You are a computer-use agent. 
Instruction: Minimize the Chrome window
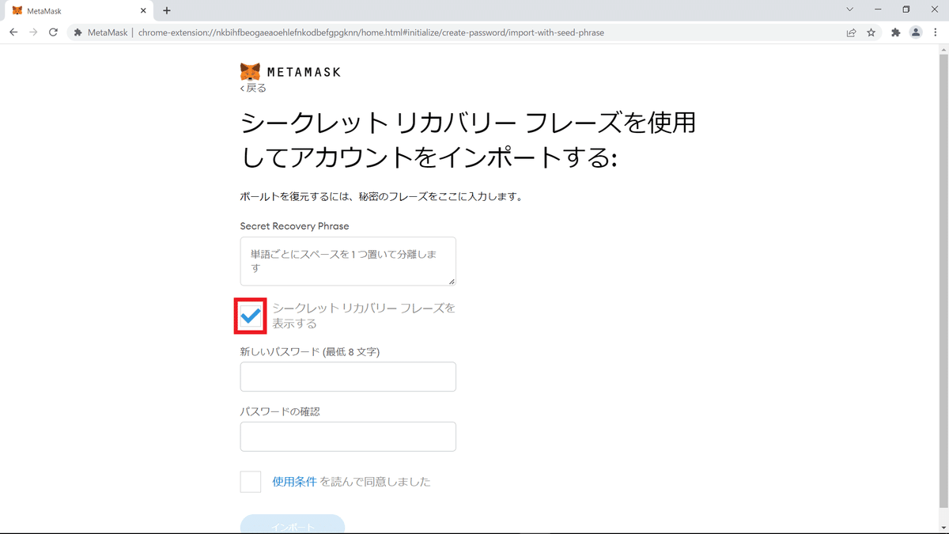pyautogui.click(x=878, y=9)
